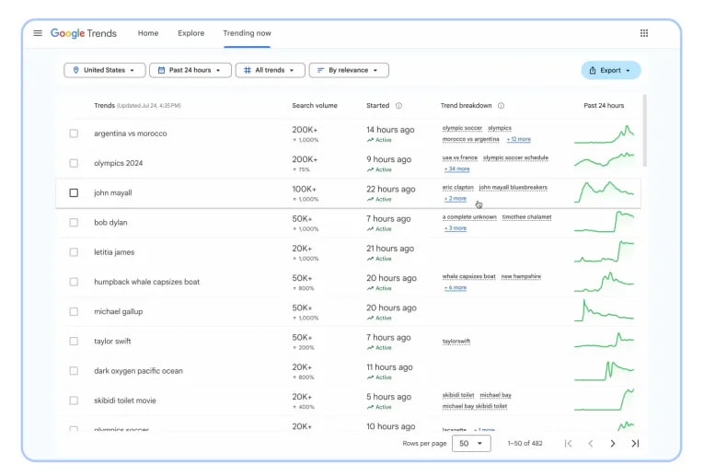Jump to first page arrow

569,444
